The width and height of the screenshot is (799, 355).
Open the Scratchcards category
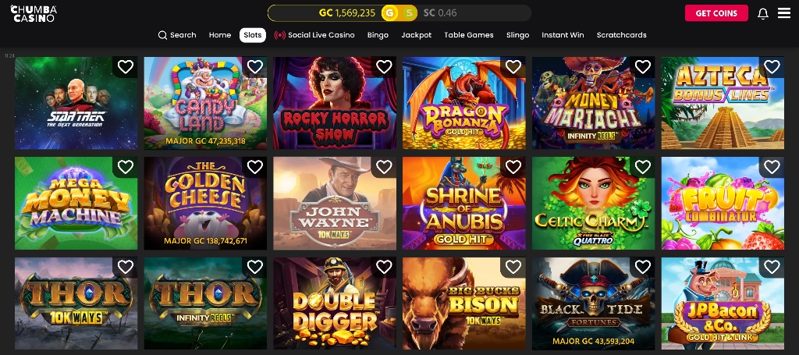tap(622, 35)
